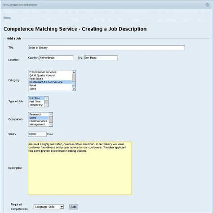This screenshot has width=213, height=213.
Task: Click Occupation list scroll down arrow
Action: pyautogui.click(x=51, y=124)
